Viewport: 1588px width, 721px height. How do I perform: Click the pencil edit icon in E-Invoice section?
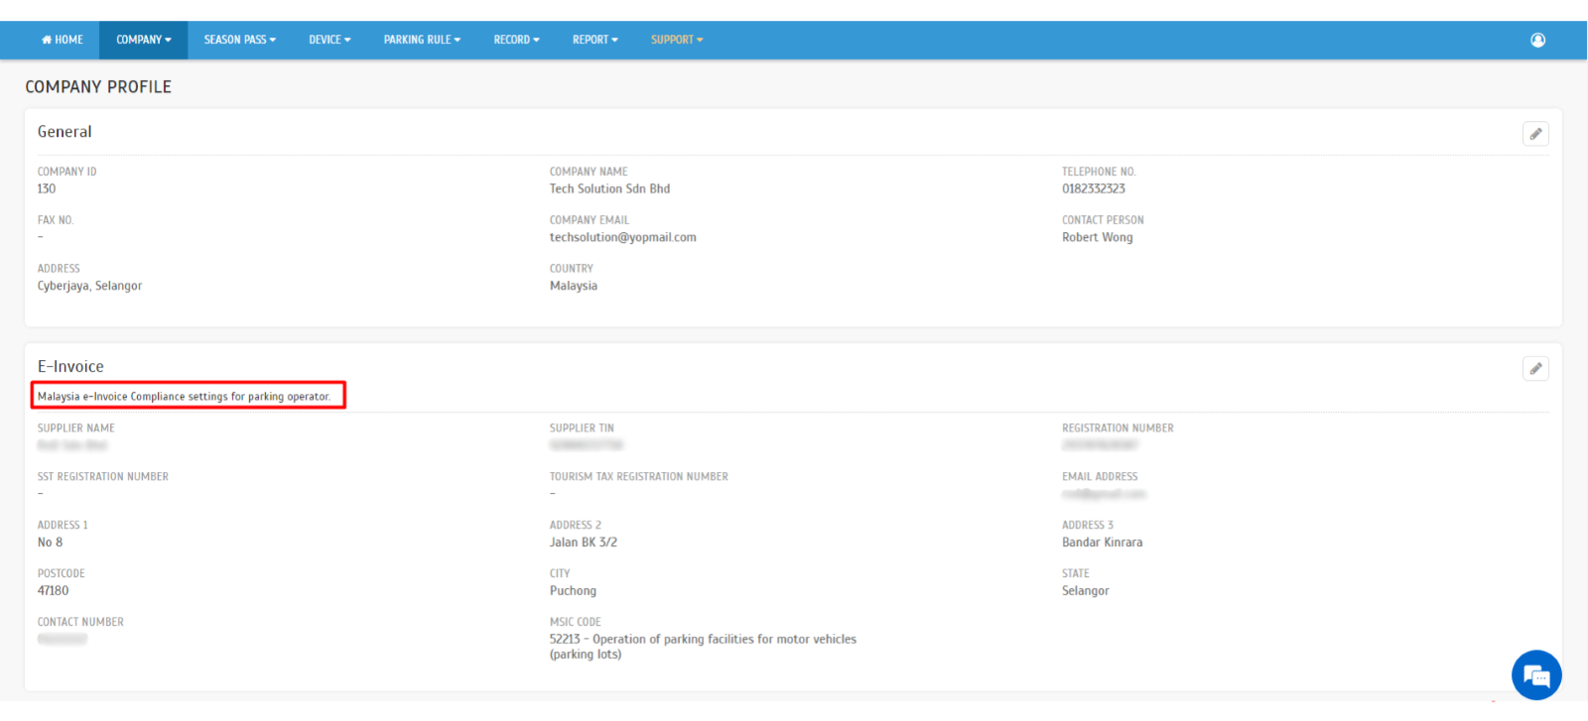1535,369
